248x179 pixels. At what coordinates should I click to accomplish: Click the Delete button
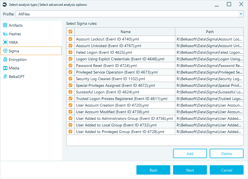coord(227,153)
